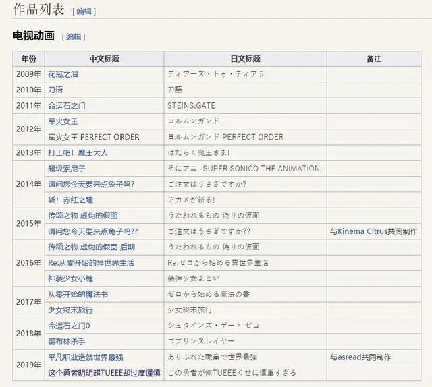This screenshot has height=387, width=432.
Task: Select the ありふれた職業で世界最強 cell
Action: (246, 357)
